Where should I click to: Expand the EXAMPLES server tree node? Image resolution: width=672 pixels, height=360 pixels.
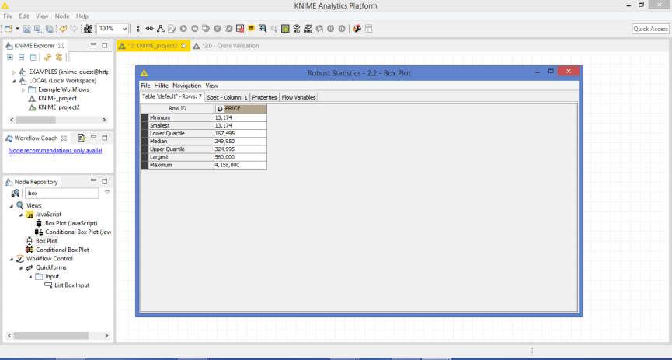point(14,72)
